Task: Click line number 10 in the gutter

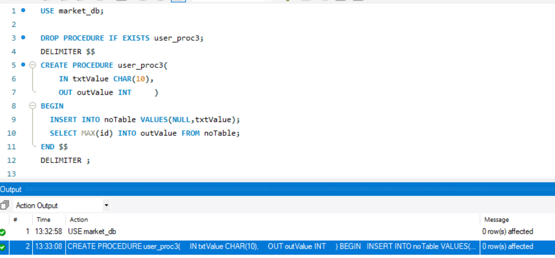Action: click(12, 133)
